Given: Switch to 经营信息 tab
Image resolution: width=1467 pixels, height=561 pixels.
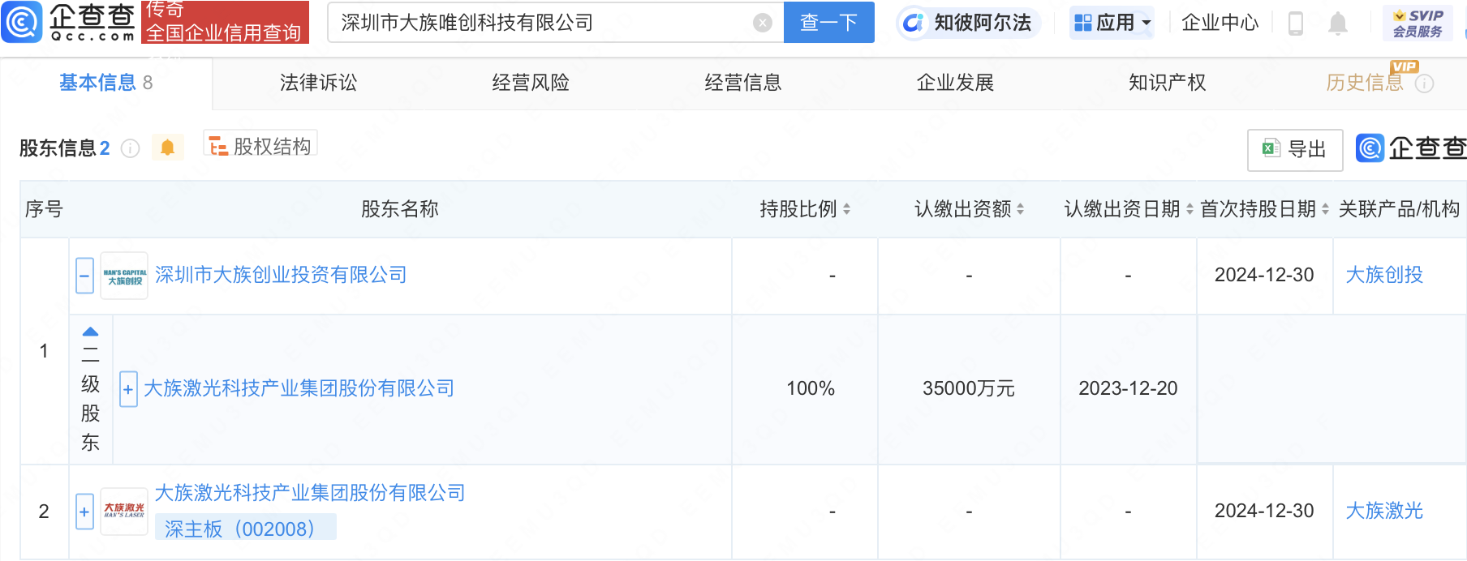Looking at the screenshot, I should coord(742,83).
